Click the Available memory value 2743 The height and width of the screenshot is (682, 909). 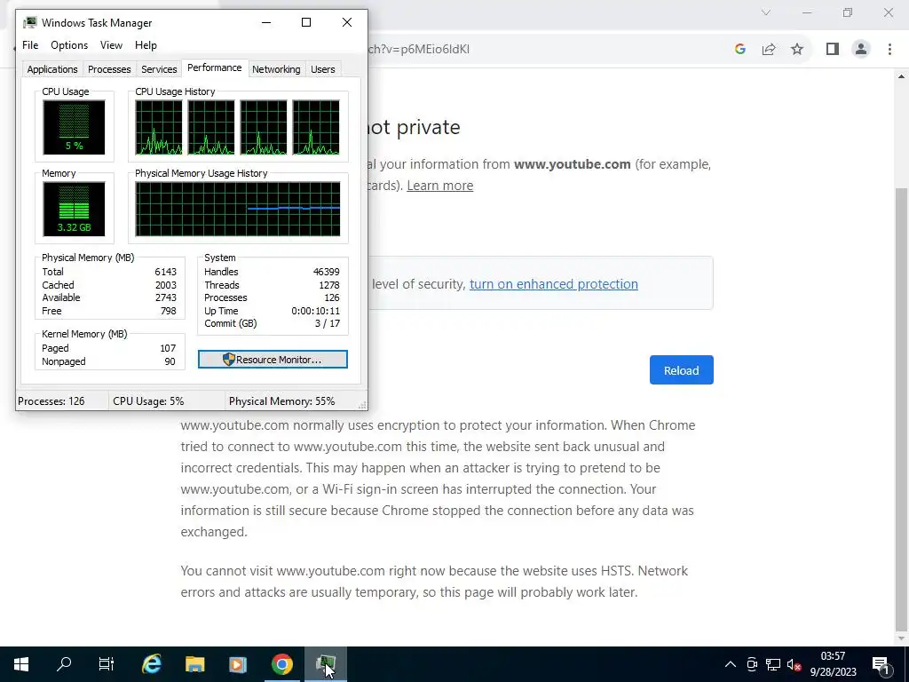click(165, 298)
